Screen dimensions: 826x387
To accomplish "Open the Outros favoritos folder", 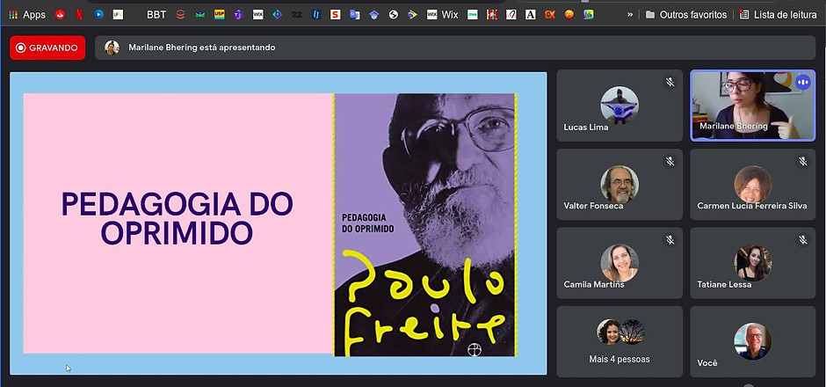I will coord(686,15).
